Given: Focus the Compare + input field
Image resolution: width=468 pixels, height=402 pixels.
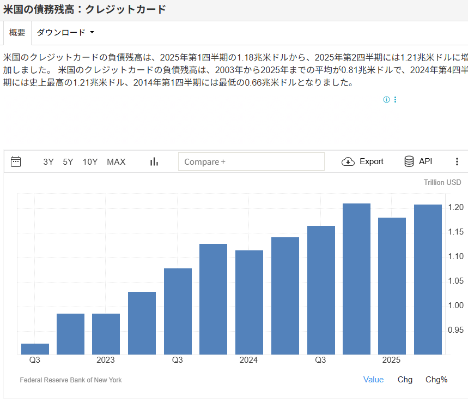Looking at the screenshot, I should pos(251,161).
